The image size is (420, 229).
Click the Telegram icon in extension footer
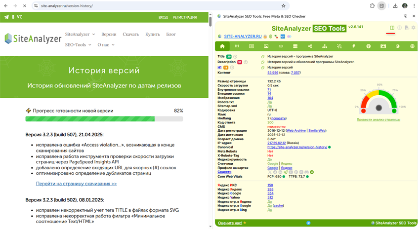[x=308, y=223]
